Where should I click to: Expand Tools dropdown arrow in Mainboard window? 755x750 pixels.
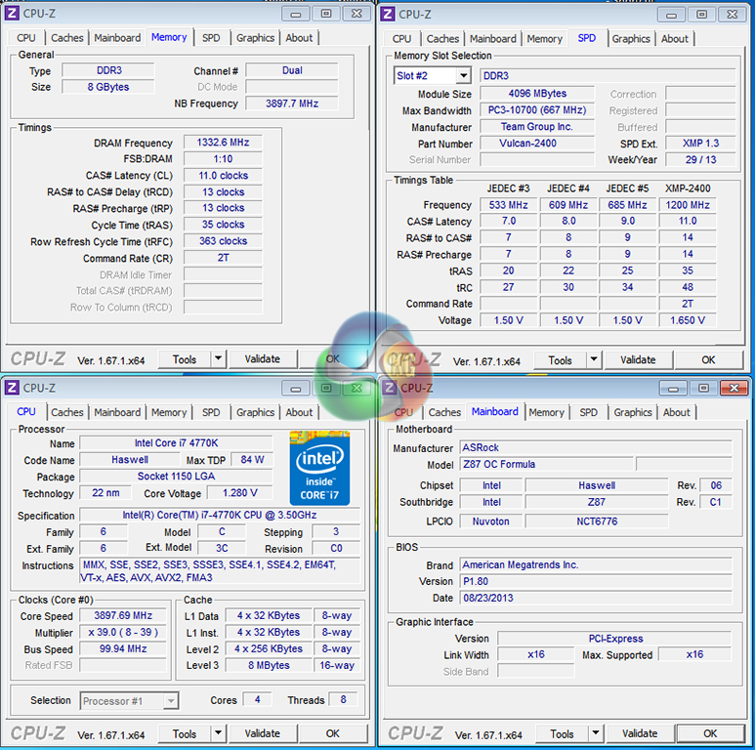pos(595,733)
